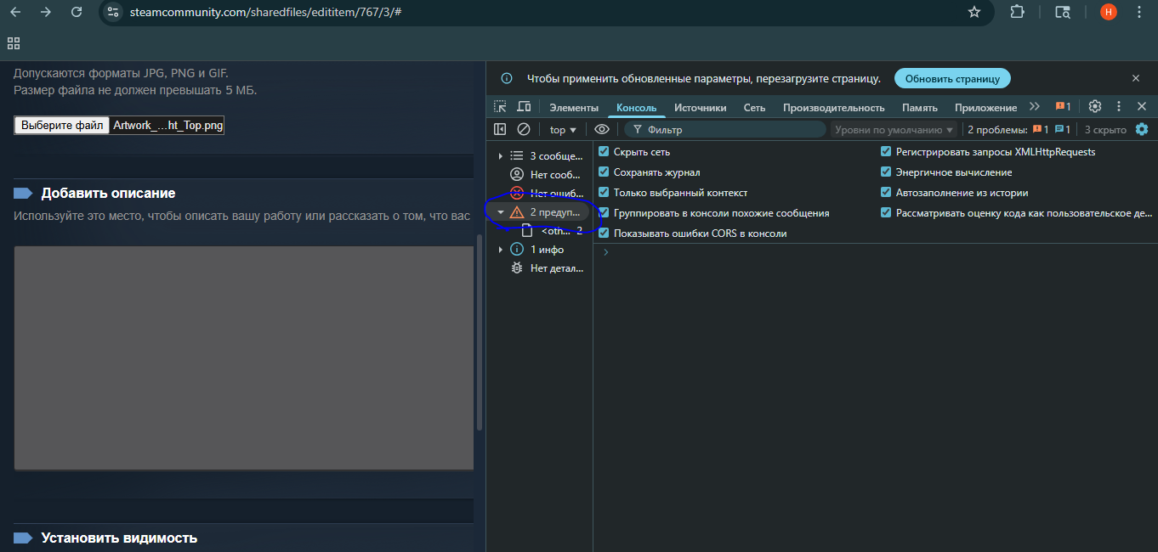This screenshot has width=1158, height=552.
Task: Expand the '1 инфо' sidebar group
Action: (x=501, y=250)
